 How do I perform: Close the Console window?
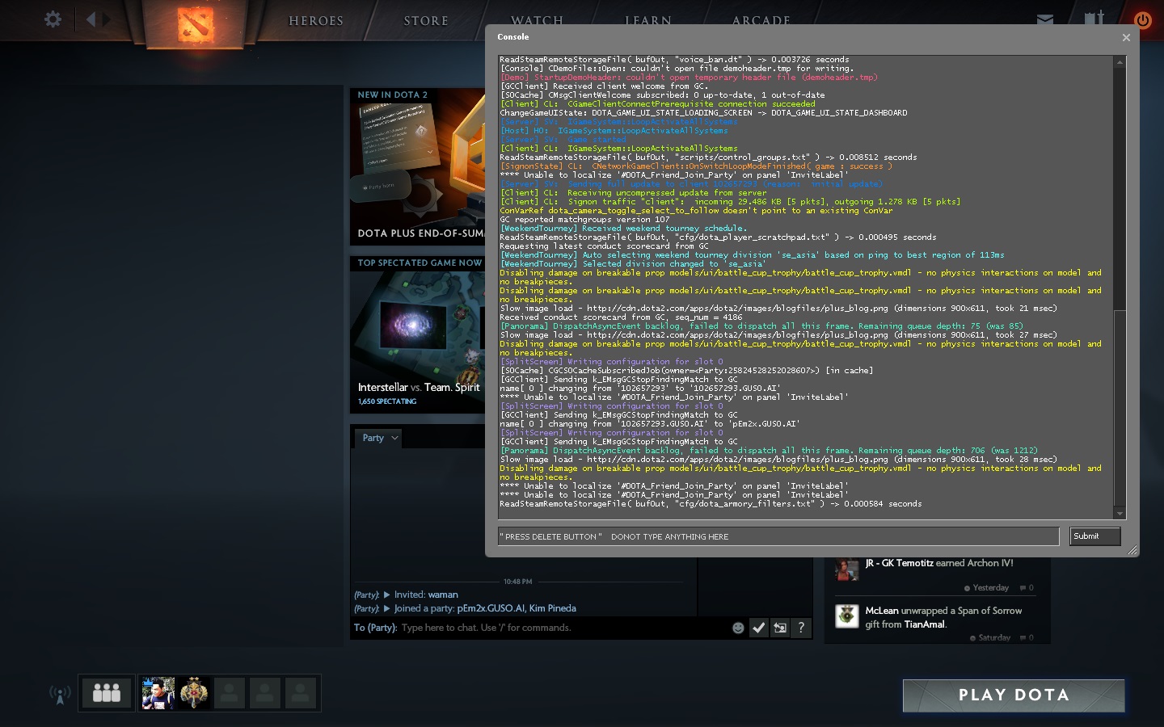[x=1126, y=37]
